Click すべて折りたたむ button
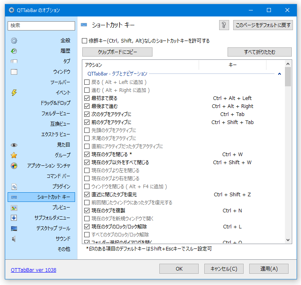The image size is (301, 285). pos(260,52)
